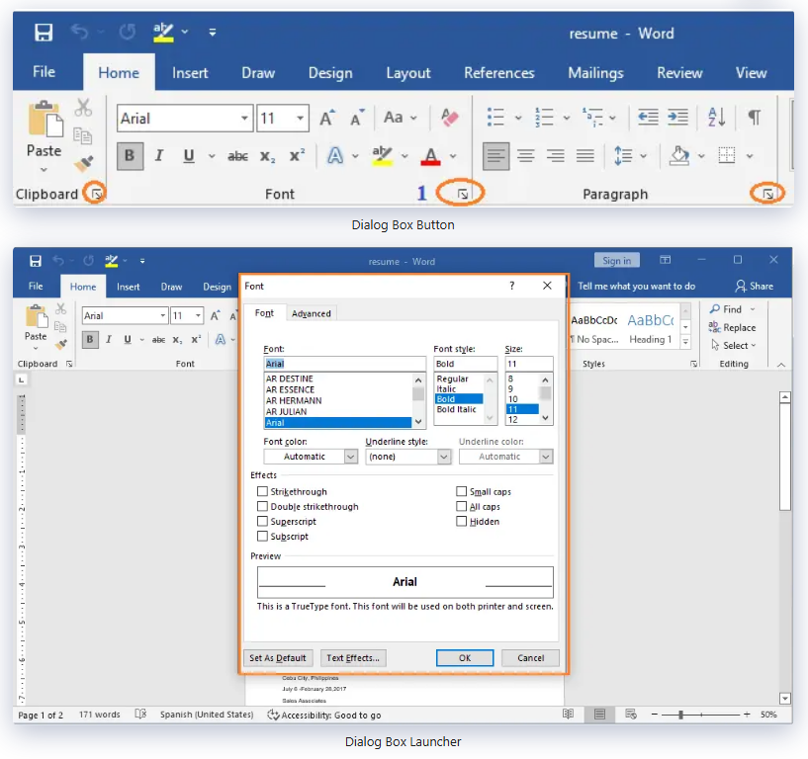Toggle Align Left button in enlarged top ribbon
The width and height of the screenshot is (808, 759).
click(495, 156)
